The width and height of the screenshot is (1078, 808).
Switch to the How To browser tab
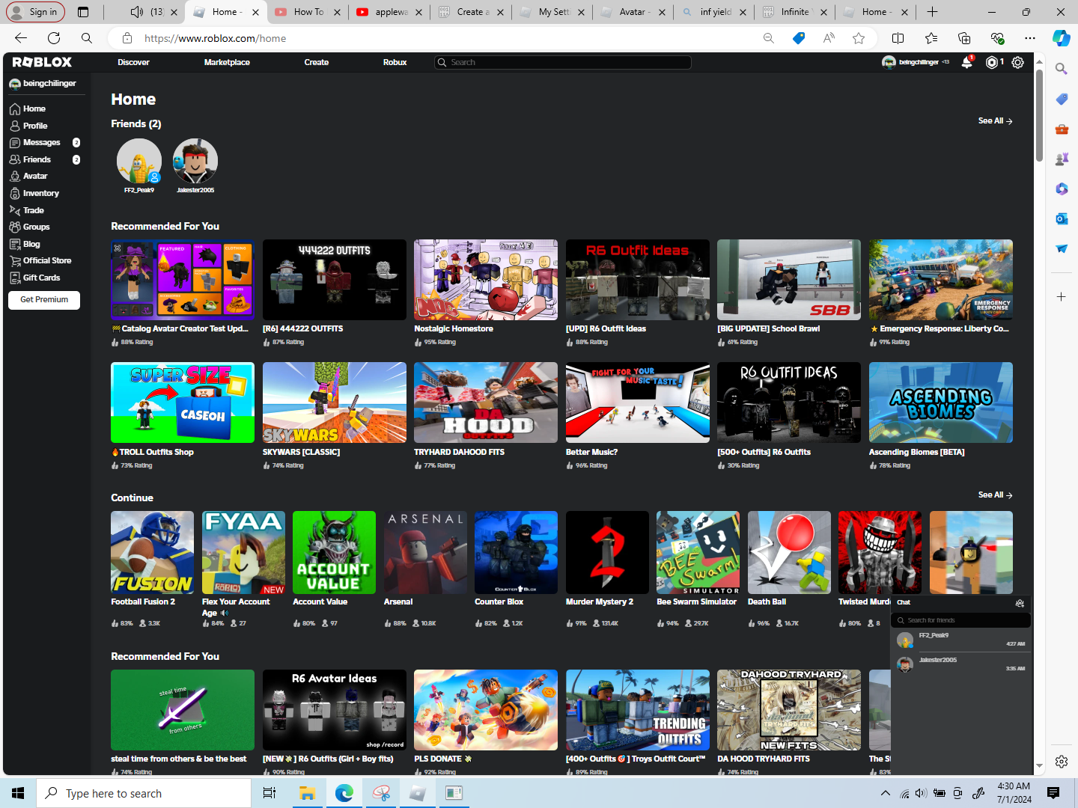pos(308,12)
